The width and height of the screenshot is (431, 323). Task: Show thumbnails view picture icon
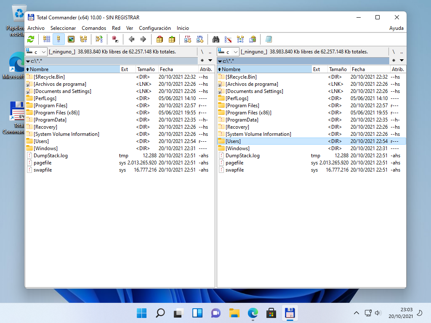(71, 39)
